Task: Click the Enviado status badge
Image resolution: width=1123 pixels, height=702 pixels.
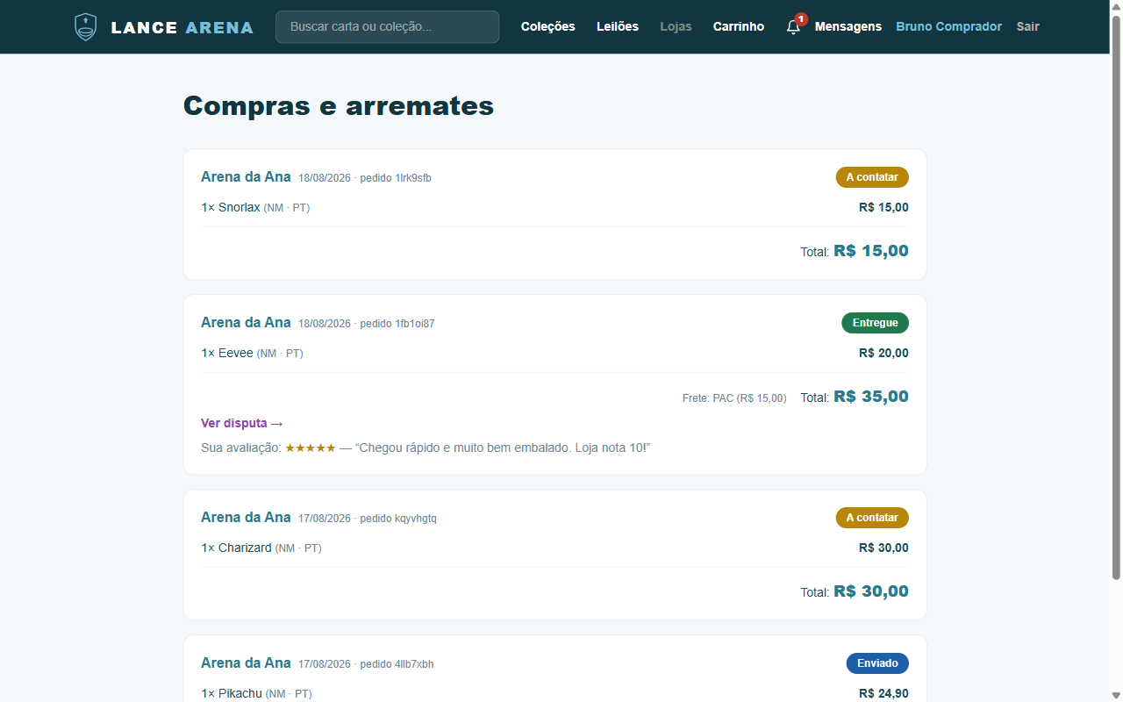Action: (877, 663)
